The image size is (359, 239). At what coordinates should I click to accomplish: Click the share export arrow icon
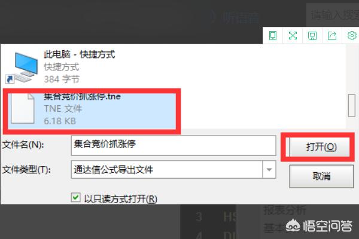[x=332, y=35]
